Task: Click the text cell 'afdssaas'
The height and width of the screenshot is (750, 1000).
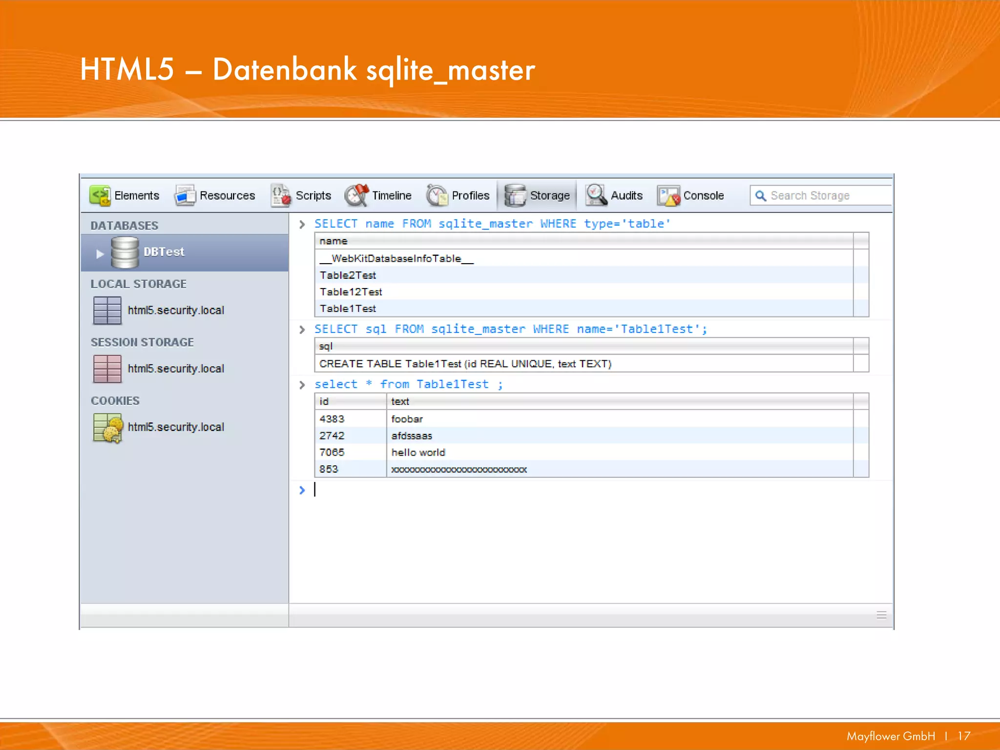Action: point(620,436)
